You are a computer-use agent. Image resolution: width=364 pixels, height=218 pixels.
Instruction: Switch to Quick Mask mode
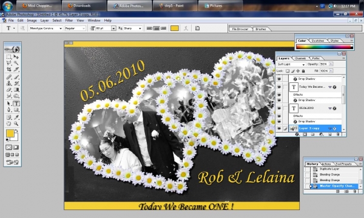pos(16,147)
